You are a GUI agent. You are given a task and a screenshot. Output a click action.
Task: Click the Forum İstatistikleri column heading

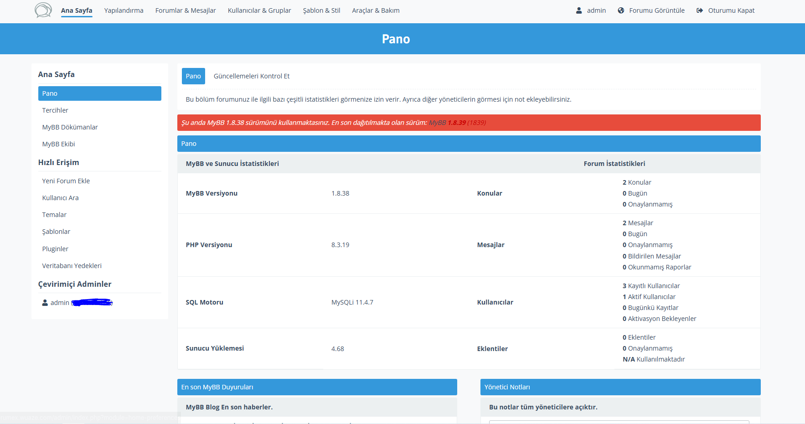point(614,164)
